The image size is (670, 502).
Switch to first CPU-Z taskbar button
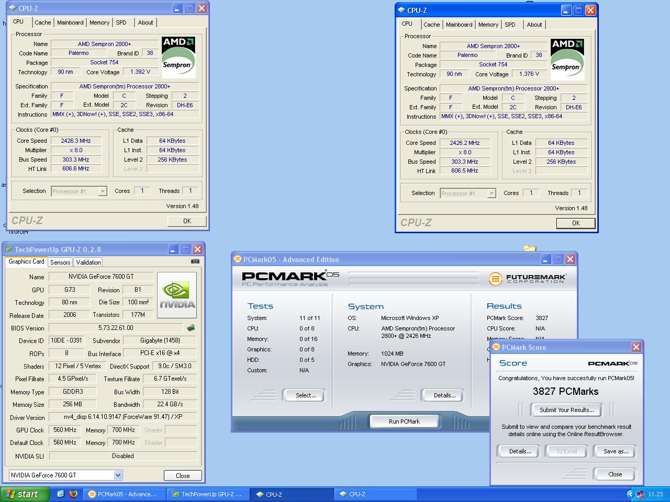point(292,494)
